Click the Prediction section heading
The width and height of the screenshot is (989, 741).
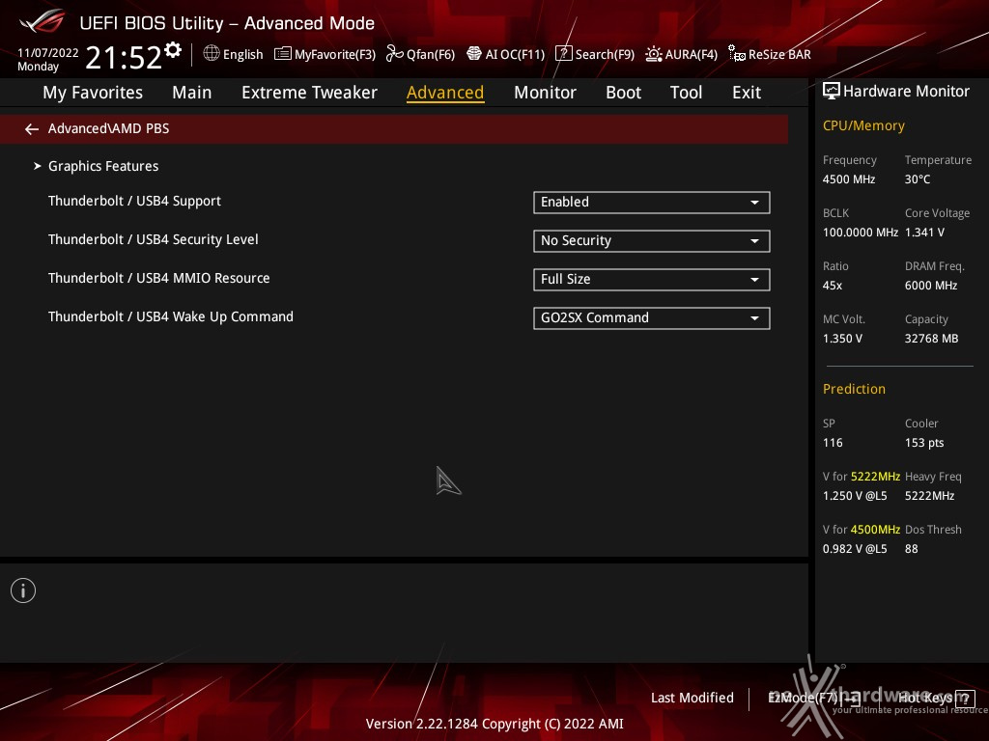pos(854,390)
